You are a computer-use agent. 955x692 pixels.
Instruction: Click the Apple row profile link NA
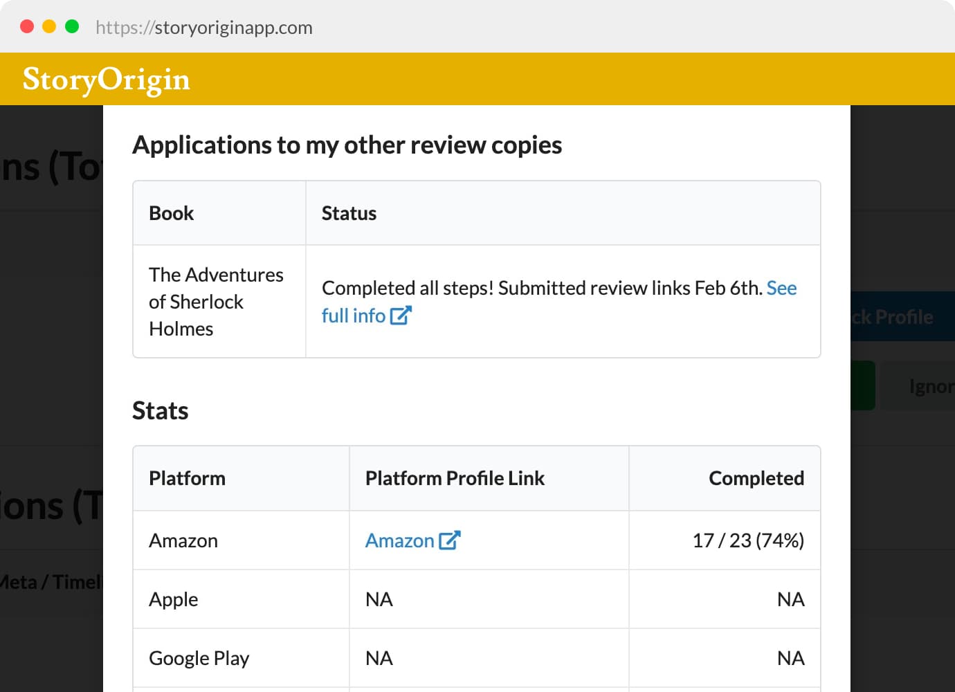(379, 599)
